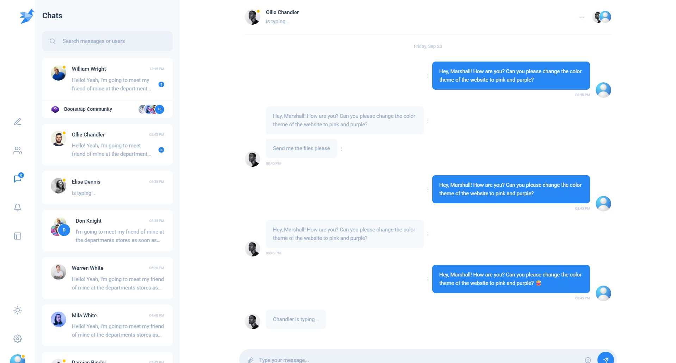This screenshot has width=676, height=363.
Task: Open Settings via the gear icon
Action: (17, 339)
